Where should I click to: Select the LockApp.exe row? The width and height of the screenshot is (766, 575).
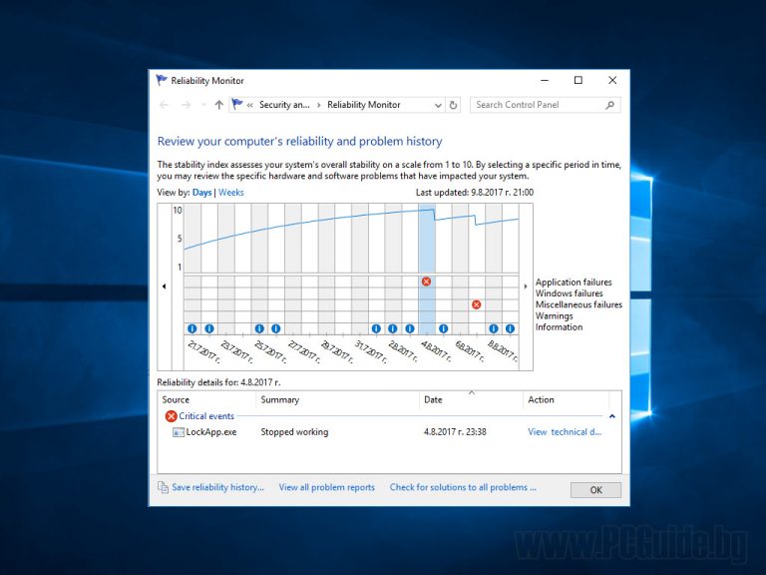(x=389, y=431)
